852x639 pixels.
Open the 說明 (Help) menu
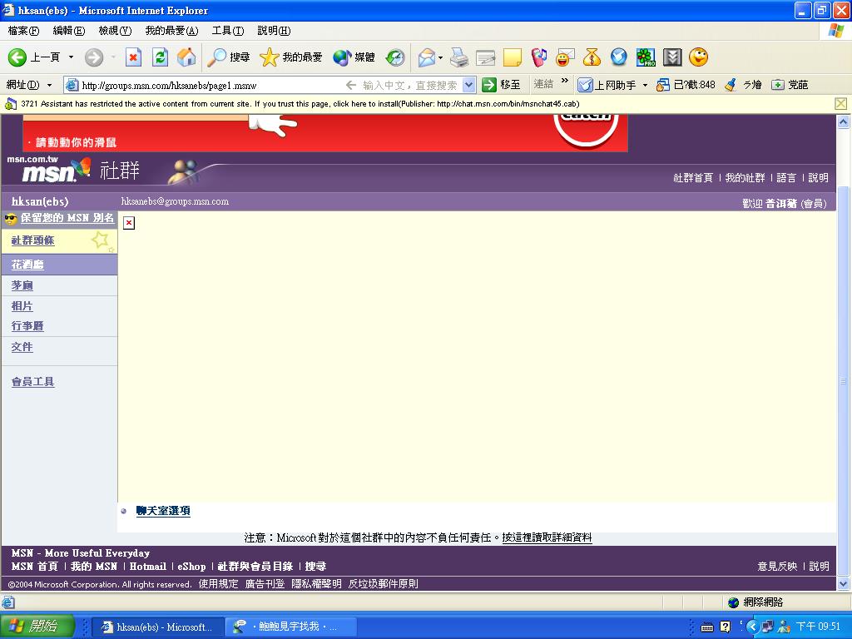pyautogui.click(x=274, y=31)
